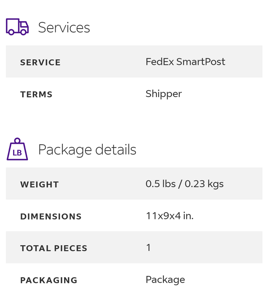
Task: Click the ring atop the weight icon
Action: pyautogui.click(x=17, y=140)
